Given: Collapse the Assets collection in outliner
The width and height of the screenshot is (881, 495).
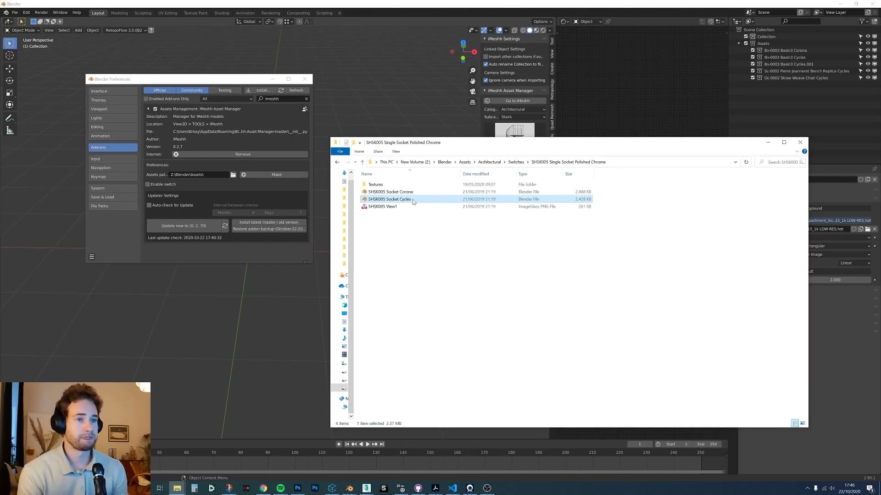Looking at the screenshot, I should (x=739, y=44).
